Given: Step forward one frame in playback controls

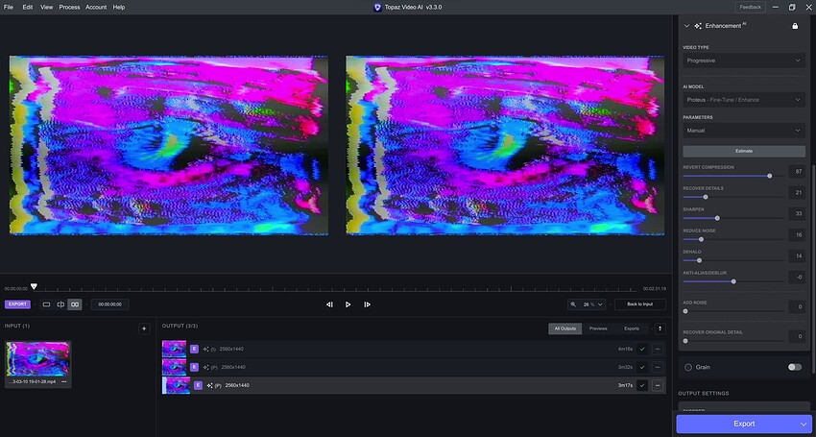Looking at the screenshot, I should coord(367,304).
